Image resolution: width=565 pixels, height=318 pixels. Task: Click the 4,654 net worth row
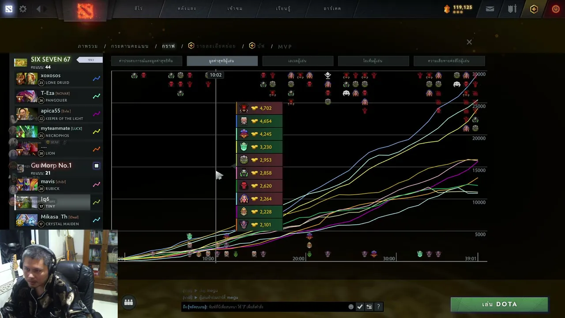click(x=259, y=121)
